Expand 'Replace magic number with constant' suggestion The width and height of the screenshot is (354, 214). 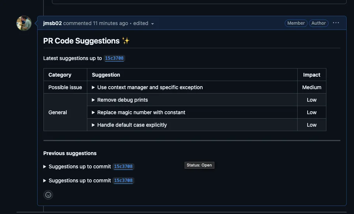139,112
